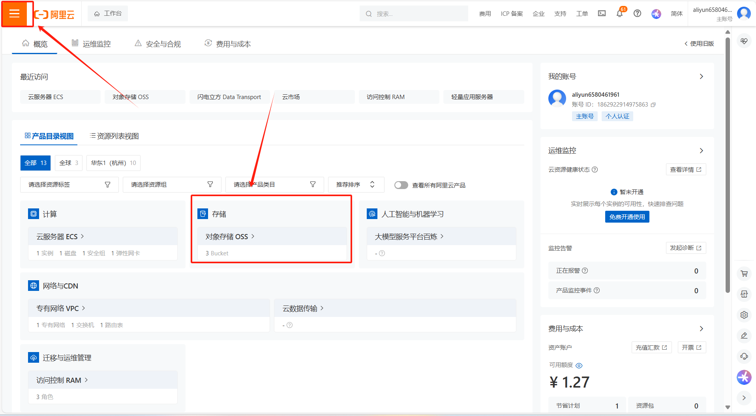The image size is (756, 416).
Task: Filter by 全部 13 regions
Action: pos(36,163)
